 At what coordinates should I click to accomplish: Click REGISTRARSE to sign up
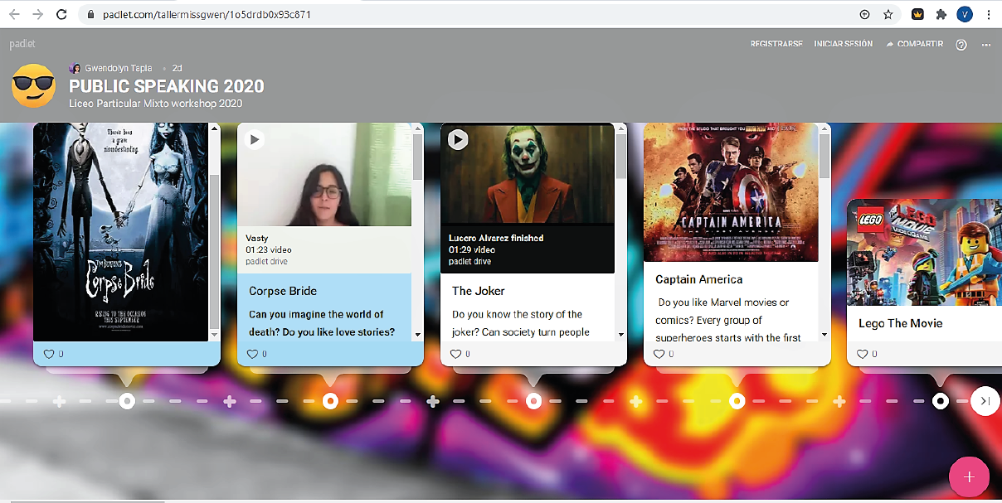click(x=776, y=44)
